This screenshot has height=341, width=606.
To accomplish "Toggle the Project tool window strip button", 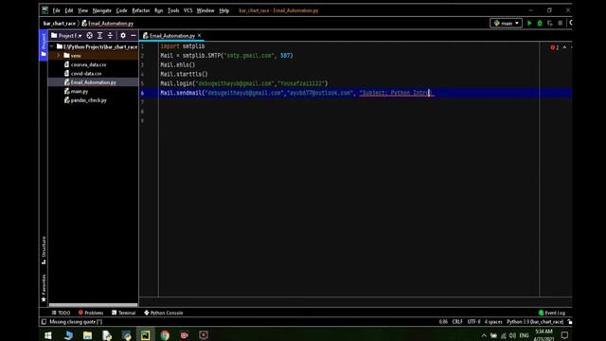I will 44,45.
